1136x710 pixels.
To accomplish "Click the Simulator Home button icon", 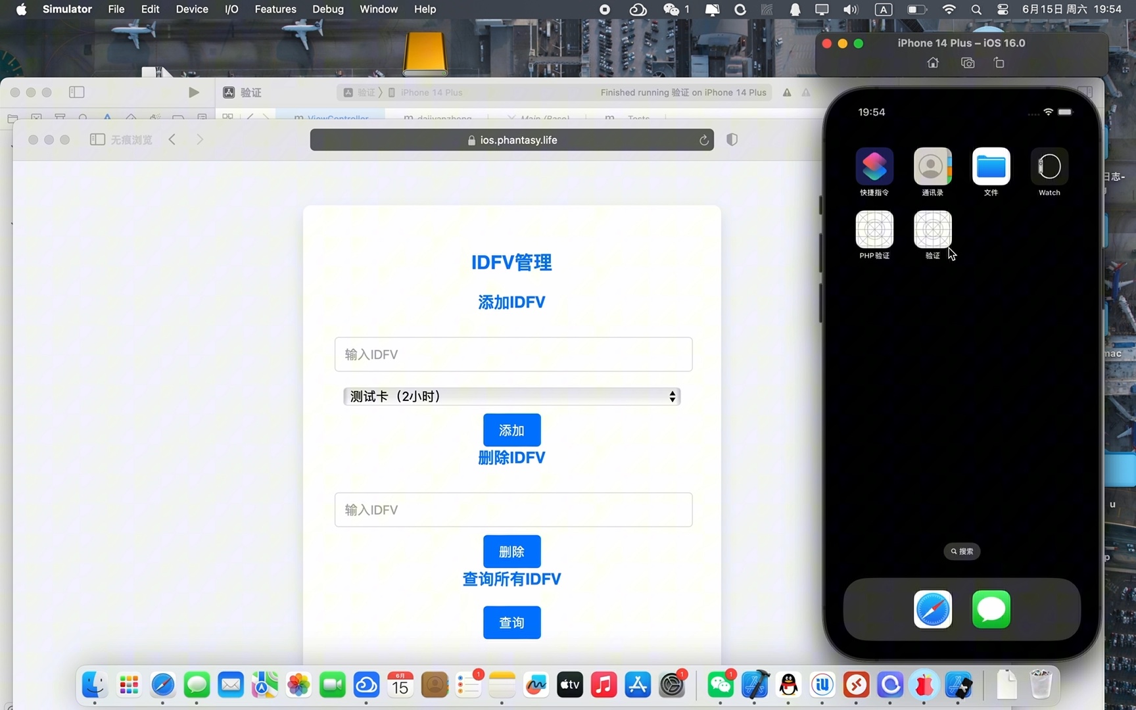I will tap(933, 63).
